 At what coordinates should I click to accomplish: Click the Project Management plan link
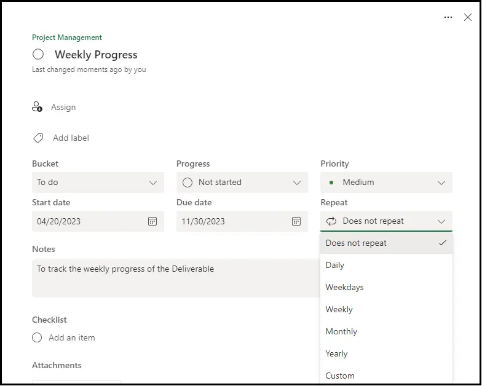tap(67, 37)
